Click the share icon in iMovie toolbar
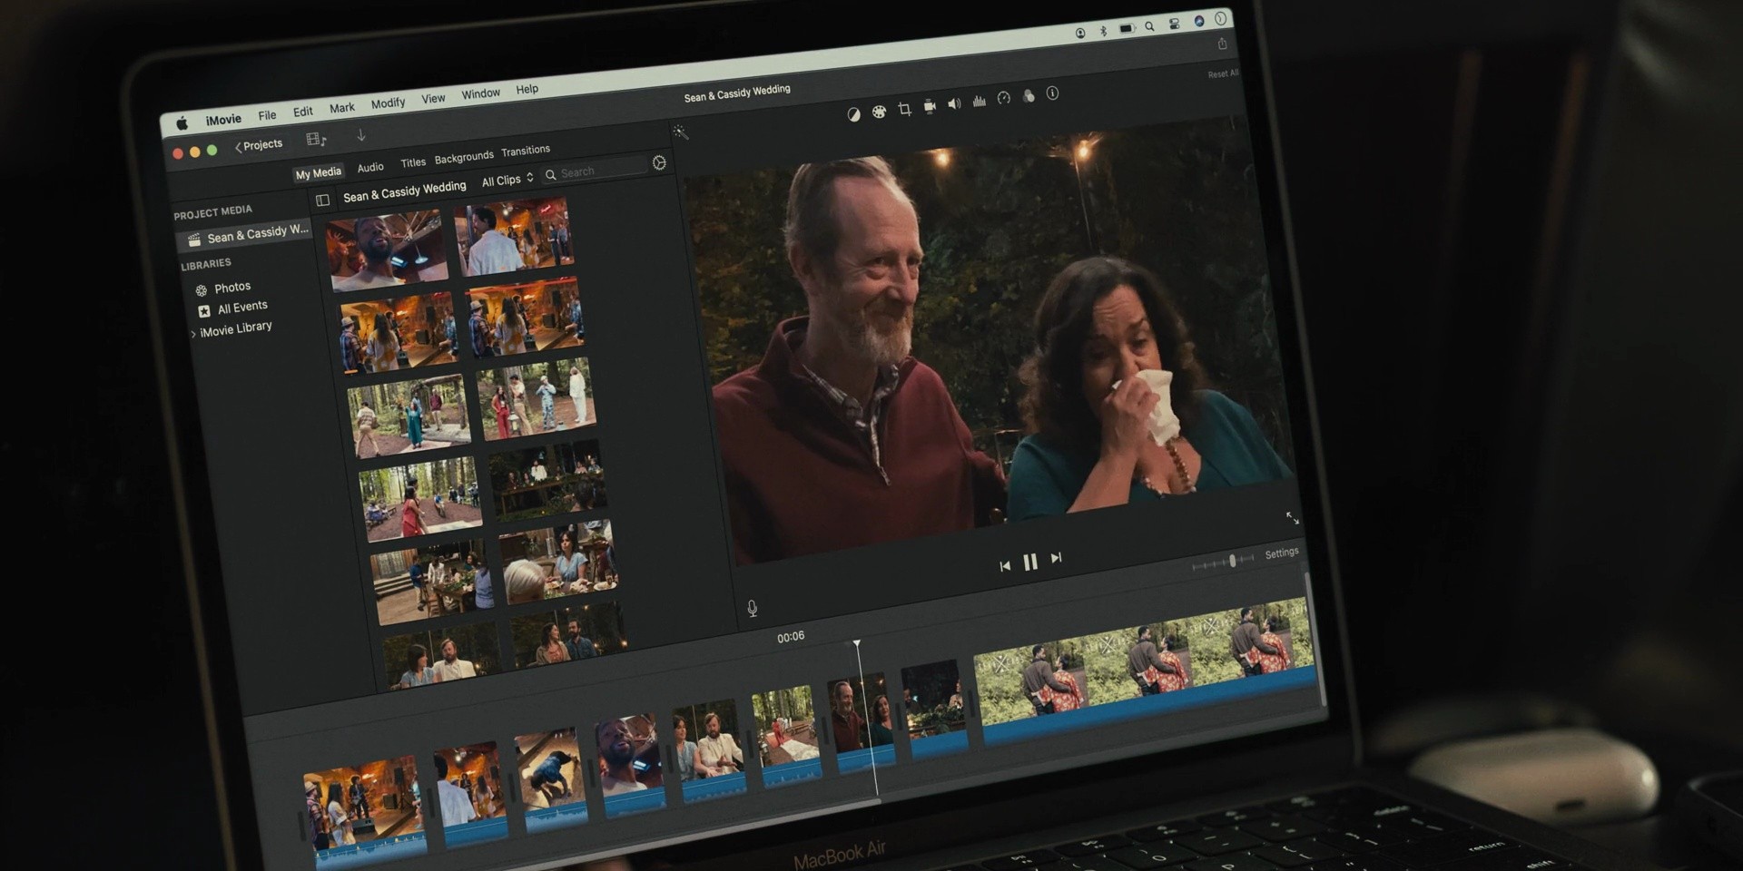The width and height of the screenshot is (1743, 871). [x=1222, y=44]
